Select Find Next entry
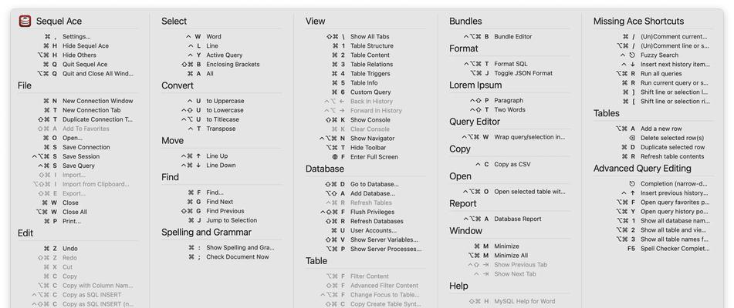 click(219, 202)
